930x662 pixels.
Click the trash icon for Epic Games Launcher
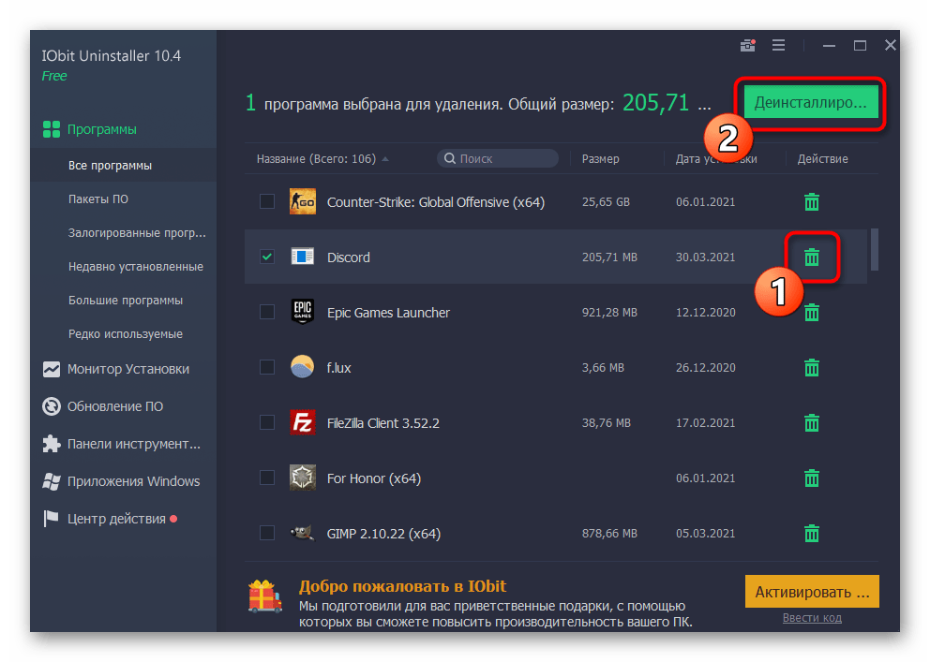tap(812, 312)
